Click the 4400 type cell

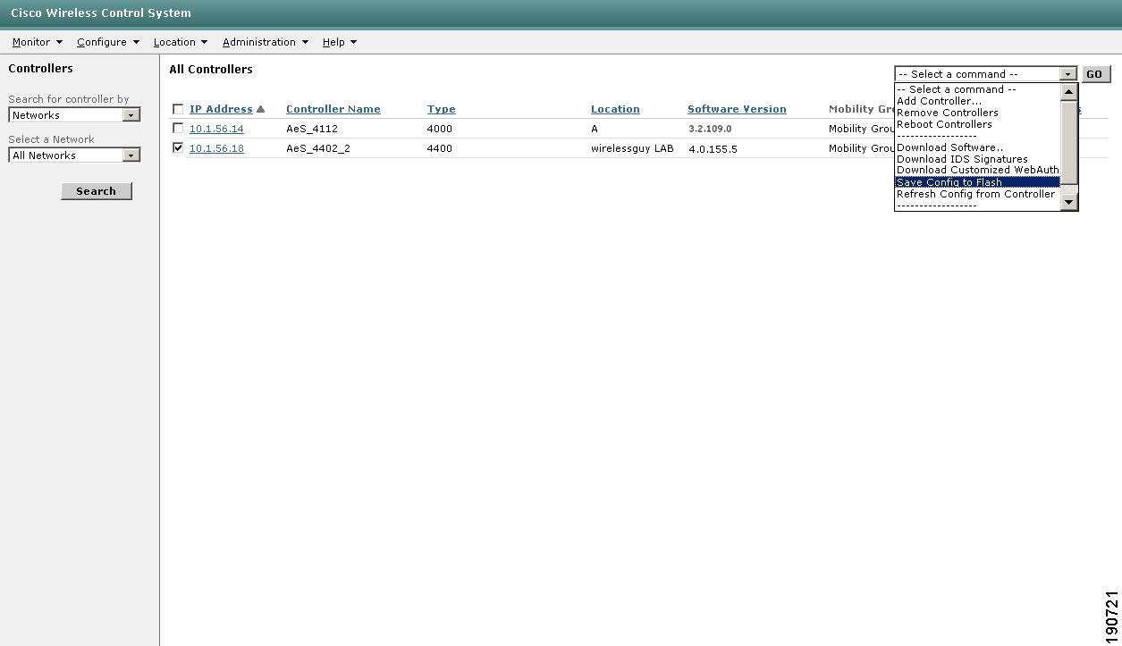pos(440,148)
